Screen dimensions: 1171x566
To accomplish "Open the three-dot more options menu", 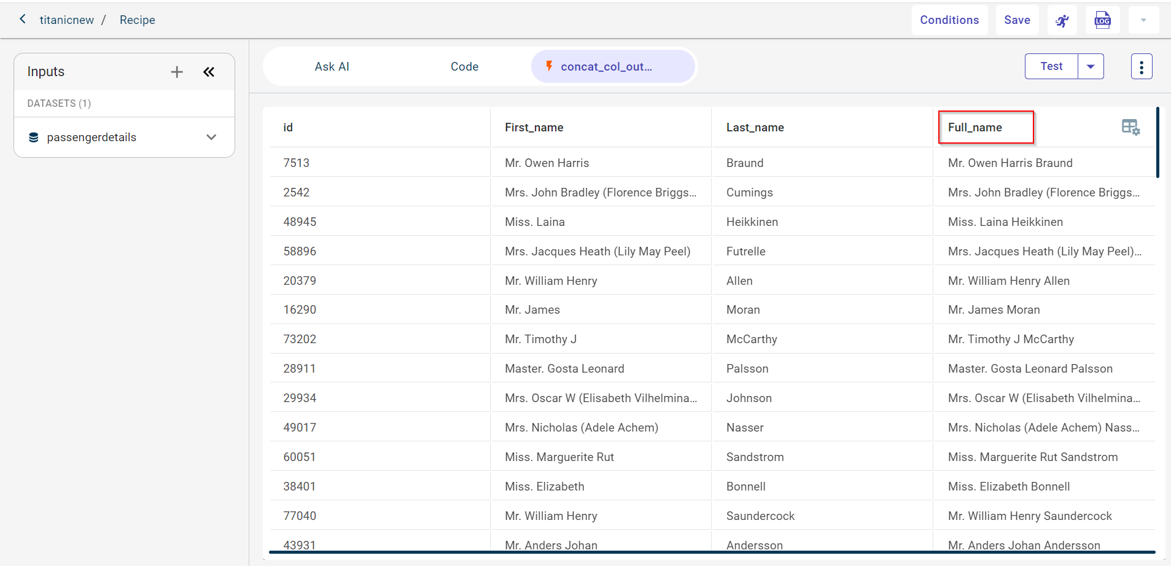I will click(x=1141, y=66).
